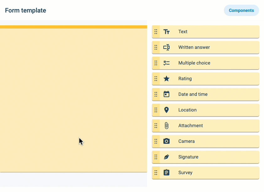The width and height of the screenshot is (264, 192).
Task: Select the Rating star icon
Action: pos(166,79)
